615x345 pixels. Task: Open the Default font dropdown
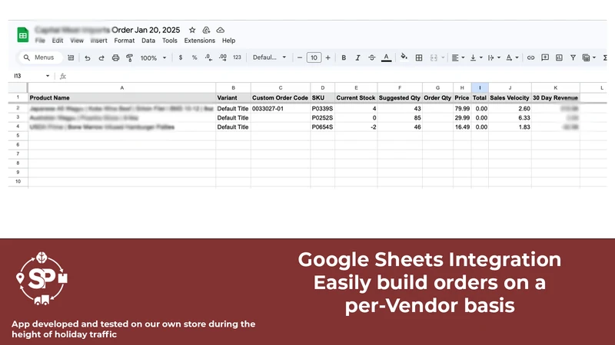(270, 58)
